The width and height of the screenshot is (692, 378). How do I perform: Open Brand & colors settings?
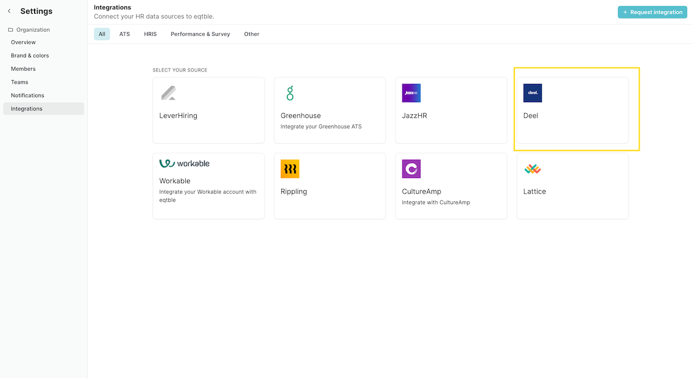click(44, 55)
